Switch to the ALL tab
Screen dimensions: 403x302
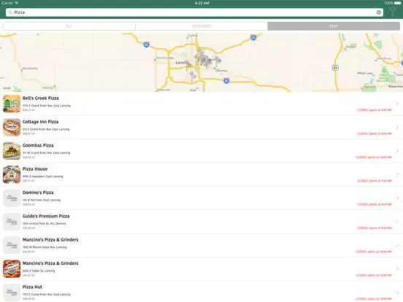69,26
